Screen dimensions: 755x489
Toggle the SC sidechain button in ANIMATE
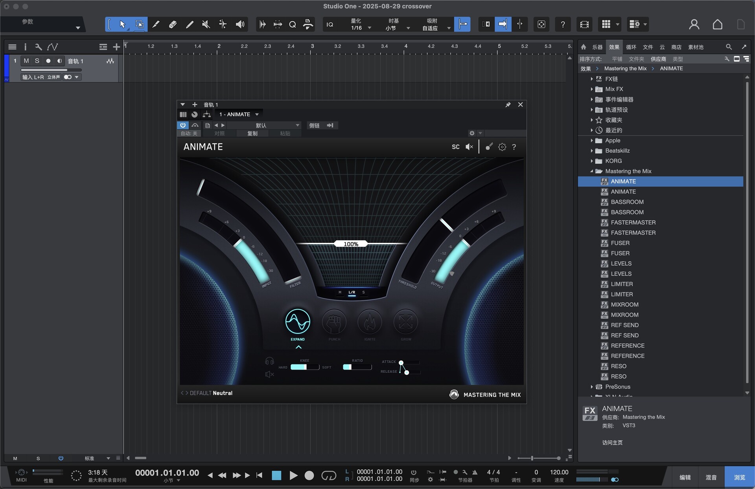(x=455, y=147)
